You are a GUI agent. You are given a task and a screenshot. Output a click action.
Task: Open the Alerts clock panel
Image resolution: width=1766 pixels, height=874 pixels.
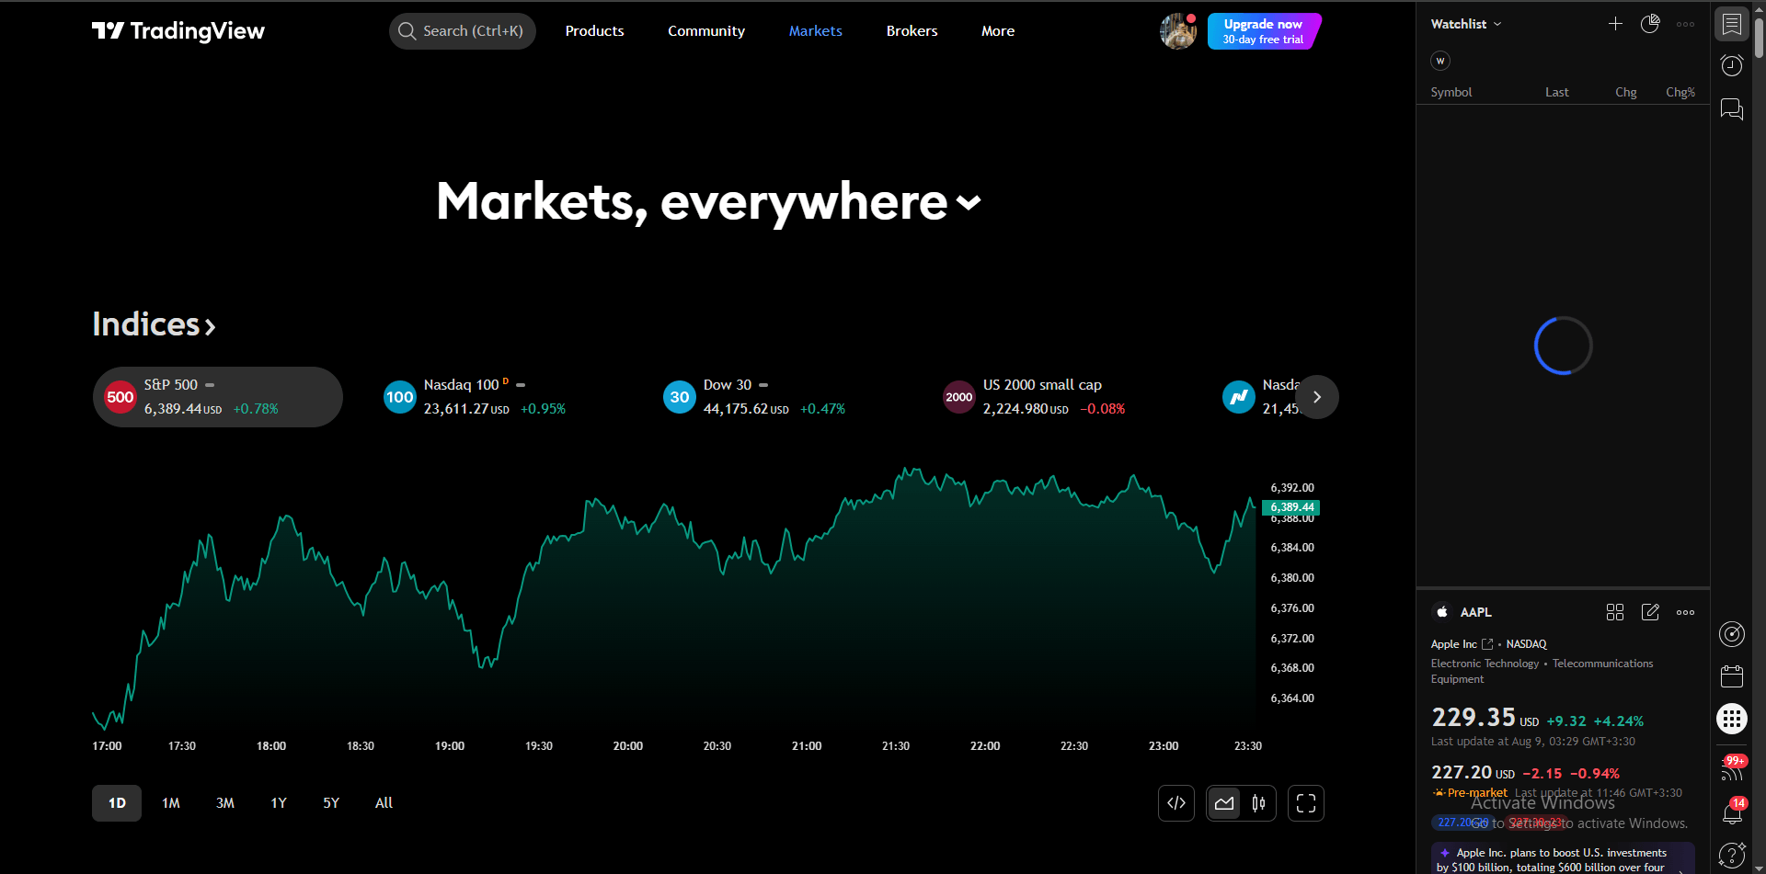1732,65
